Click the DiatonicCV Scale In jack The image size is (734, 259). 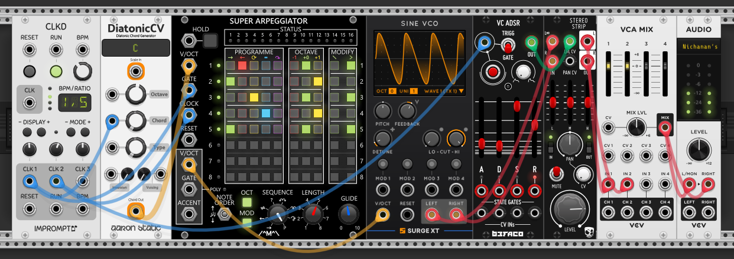click(136, 71)
